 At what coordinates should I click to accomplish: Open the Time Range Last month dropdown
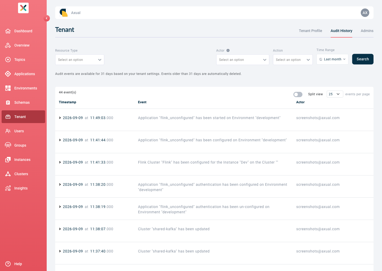pos(332,59)
